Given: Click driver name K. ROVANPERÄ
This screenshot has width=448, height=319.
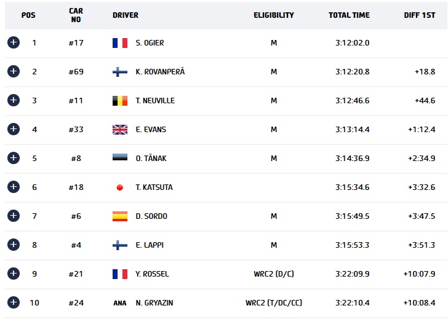Looking at the screenshot, I should [x=160, y=72].
